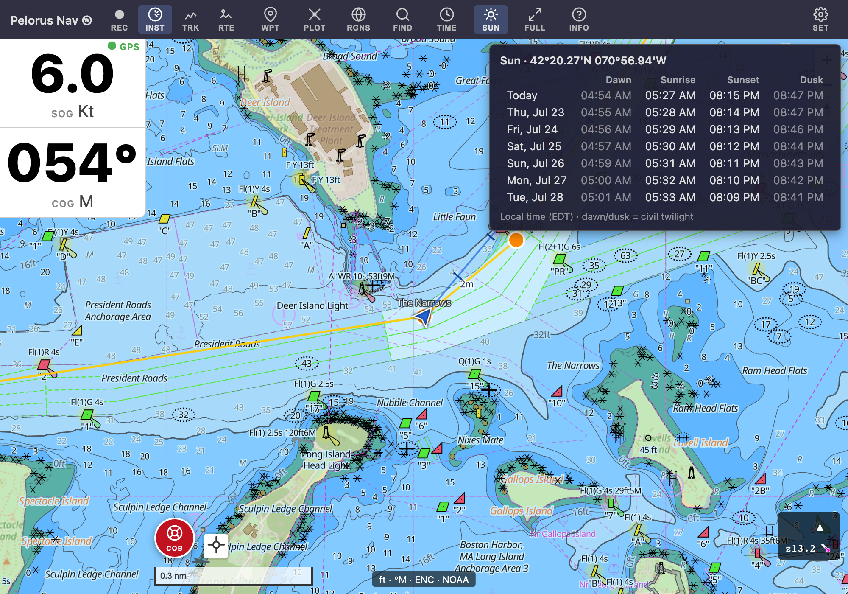Open the RTE routes tool
Image resolution: width=848 pixels, height=594 pixels.
pyautogui.click(x=226, y=20)
